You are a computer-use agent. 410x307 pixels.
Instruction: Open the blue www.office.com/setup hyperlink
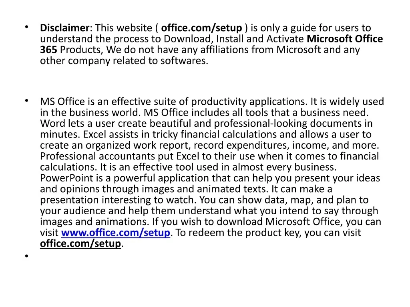point(116,233)
